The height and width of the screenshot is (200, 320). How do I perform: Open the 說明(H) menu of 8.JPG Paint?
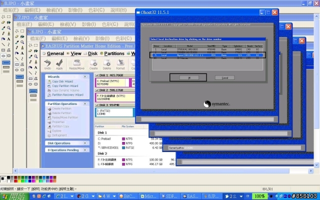pyautogui.click(x=118, y=10)
